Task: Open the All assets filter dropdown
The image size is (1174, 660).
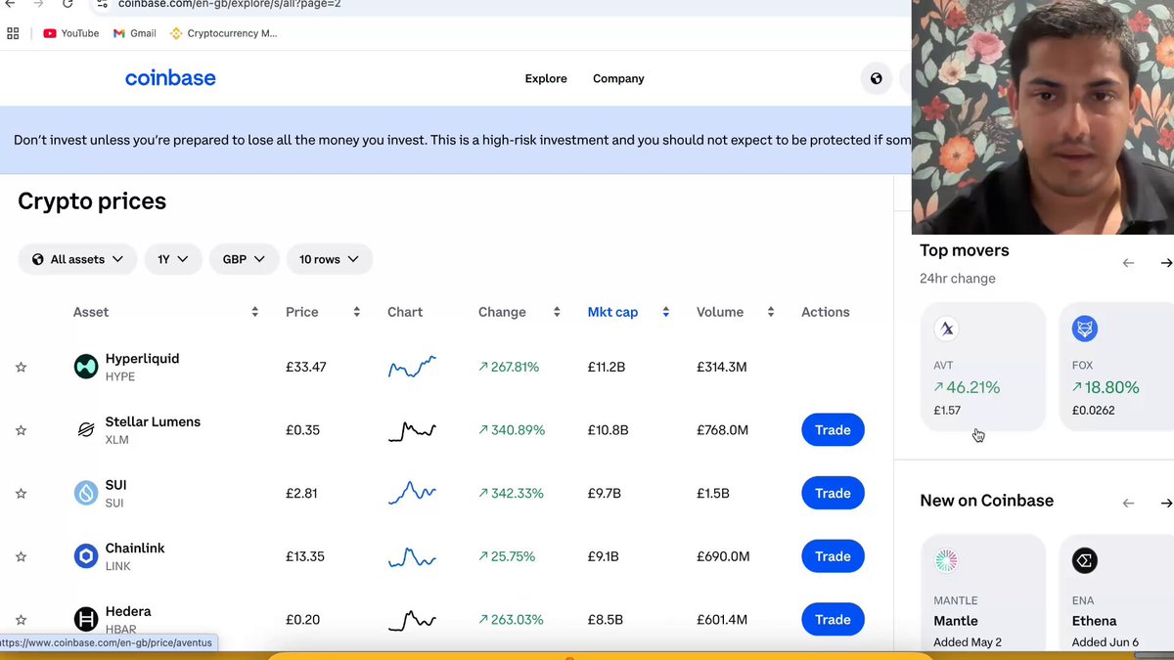Action: pos(77,259)
